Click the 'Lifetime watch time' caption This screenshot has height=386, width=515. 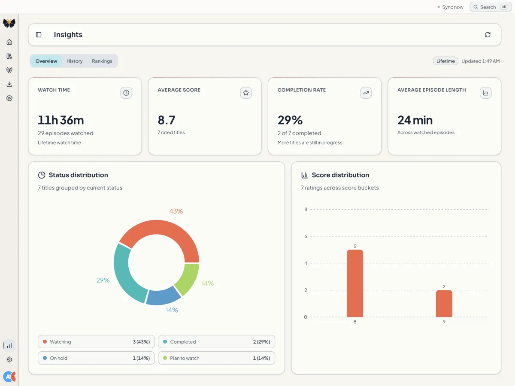pyautogui.click(x=59, y=143)
